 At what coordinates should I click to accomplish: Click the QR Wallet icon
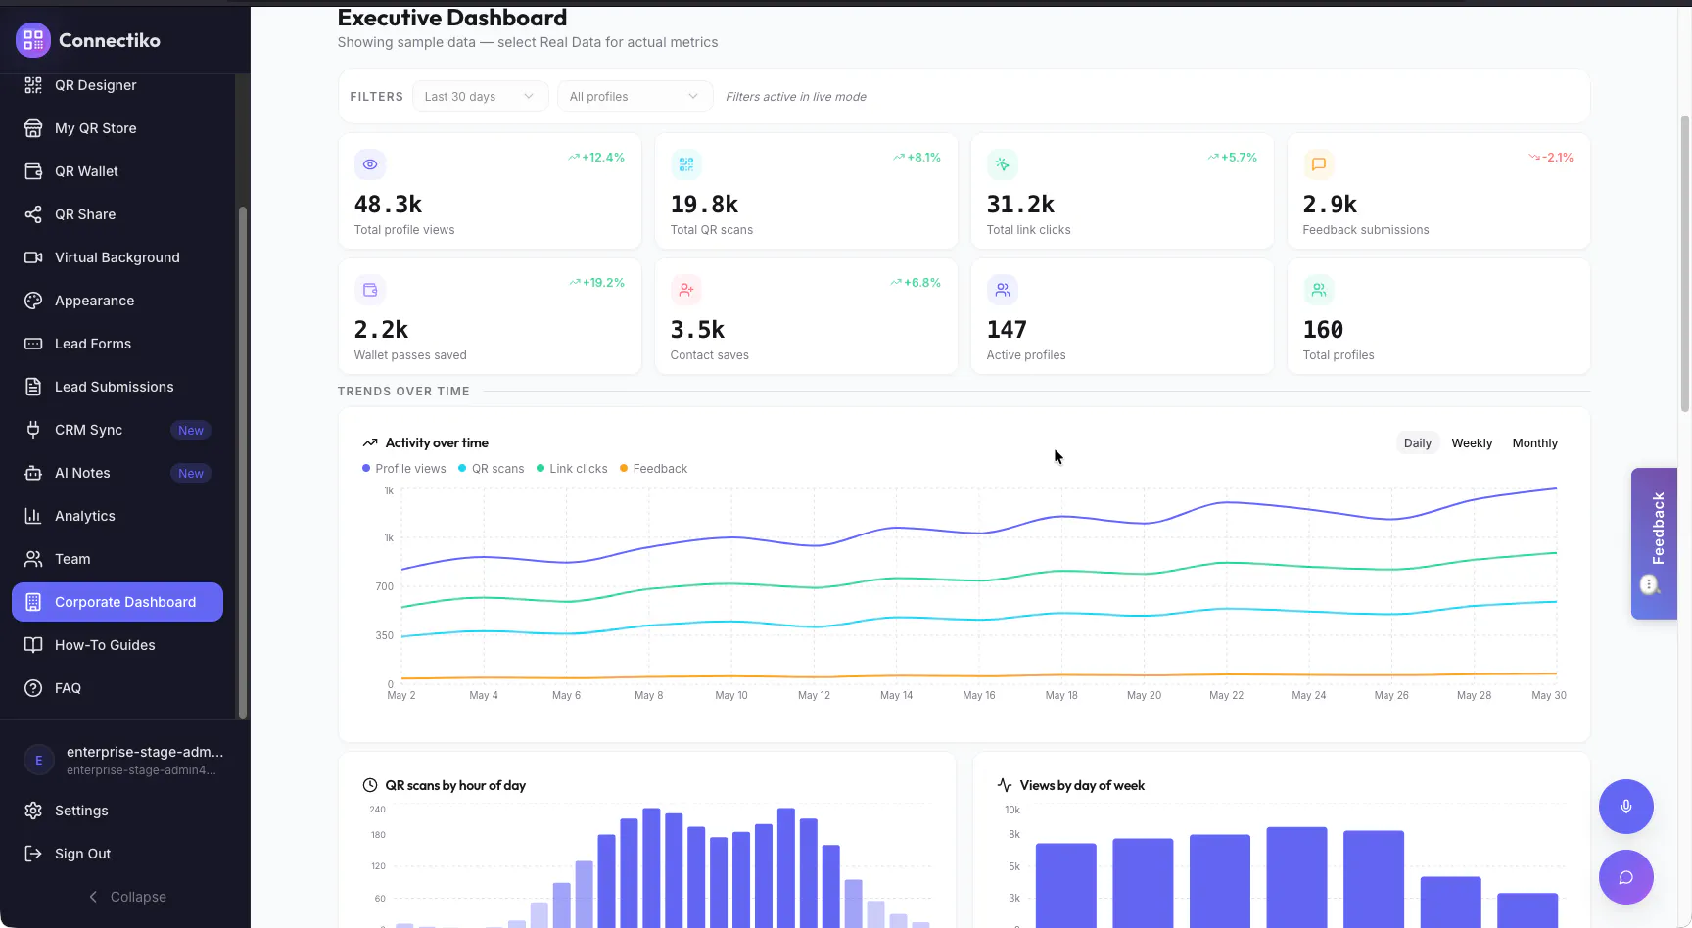click(33, 171)
